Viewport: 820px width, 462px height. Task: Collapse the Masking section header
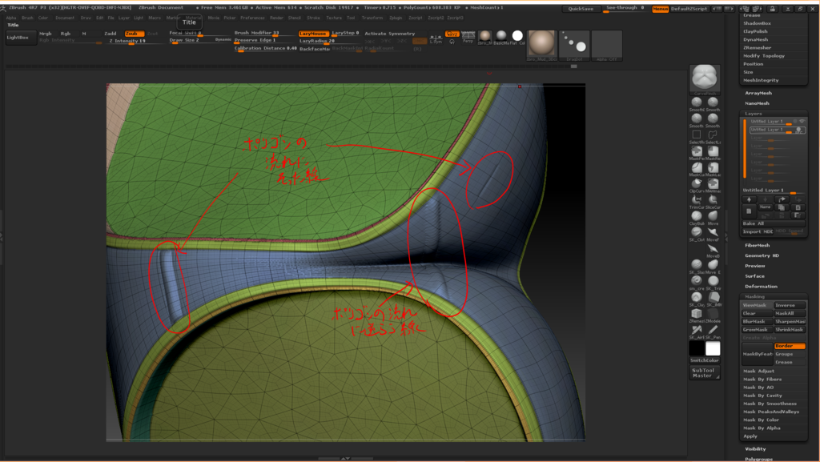(x=754, y=296)
